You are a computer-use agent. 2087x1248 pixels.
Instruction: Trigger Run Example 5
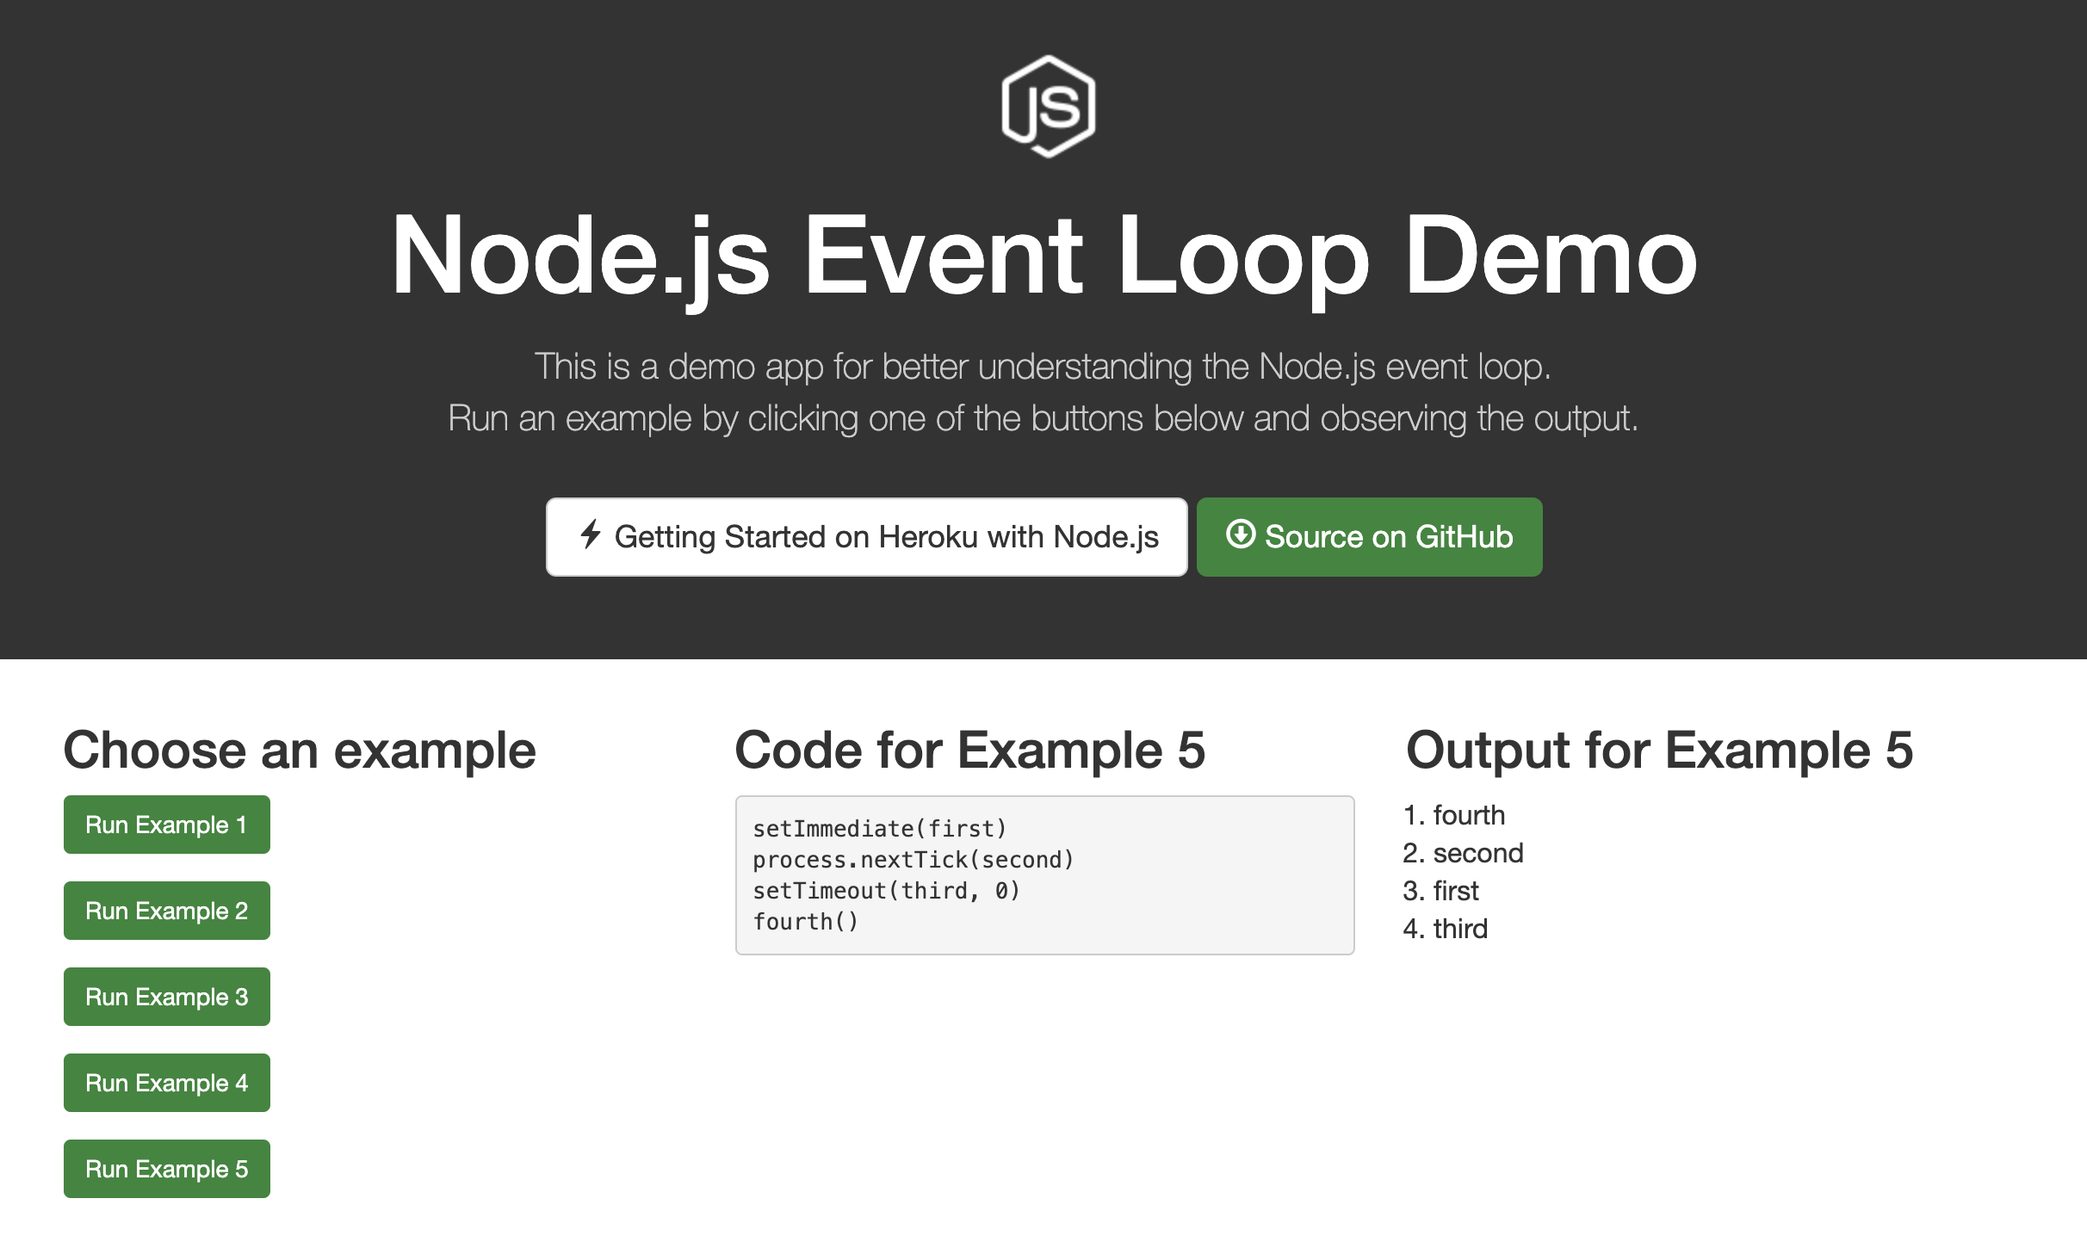pos(166,1169)
